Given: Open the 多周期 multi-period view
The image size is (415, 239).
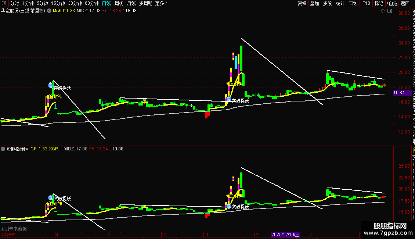Looking at the screenshot, I should [145, 3].
